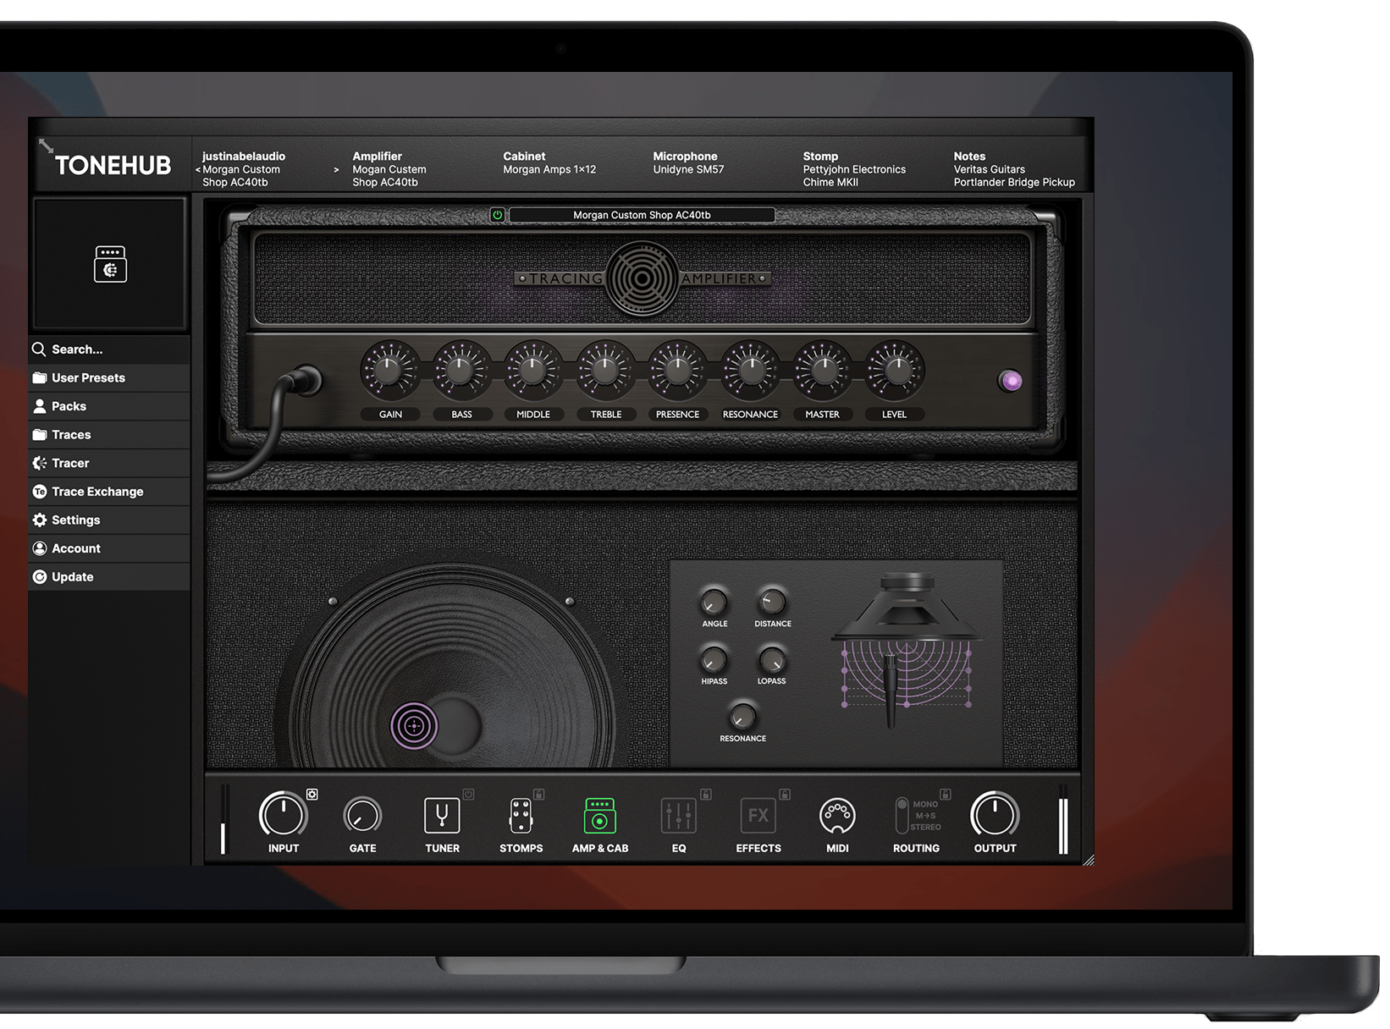Open User Presets in sidebar
This screenshot has height=1029, width=1390.
click(109, 378)
